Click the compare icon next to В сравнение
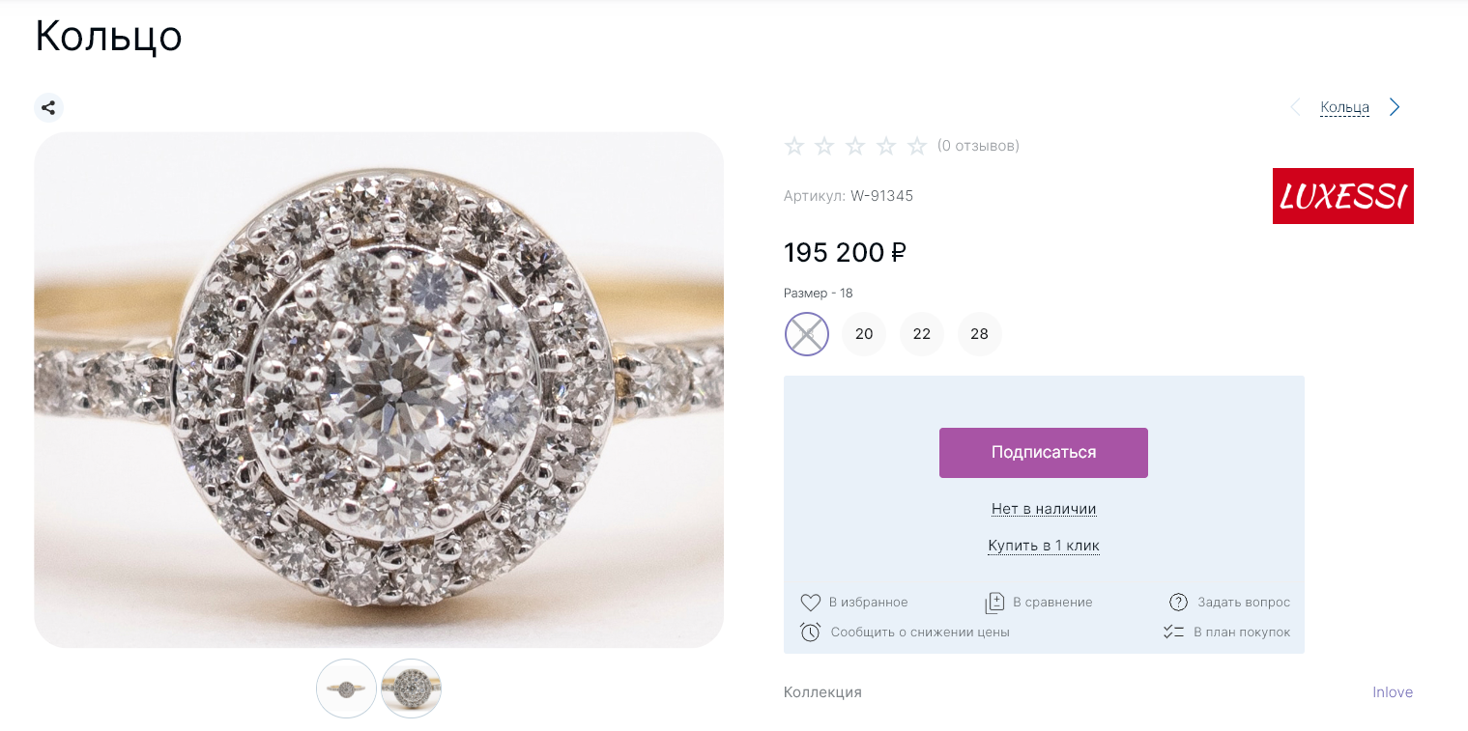The height and width of the screenshot is (731, 1468). click(994, 603)
